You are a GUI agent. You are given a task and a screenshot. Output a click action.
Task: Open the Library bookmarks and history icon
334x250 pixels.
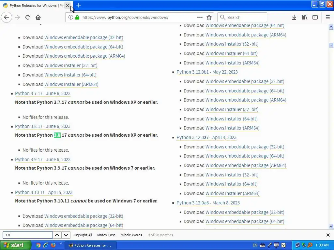click(305, 17)
